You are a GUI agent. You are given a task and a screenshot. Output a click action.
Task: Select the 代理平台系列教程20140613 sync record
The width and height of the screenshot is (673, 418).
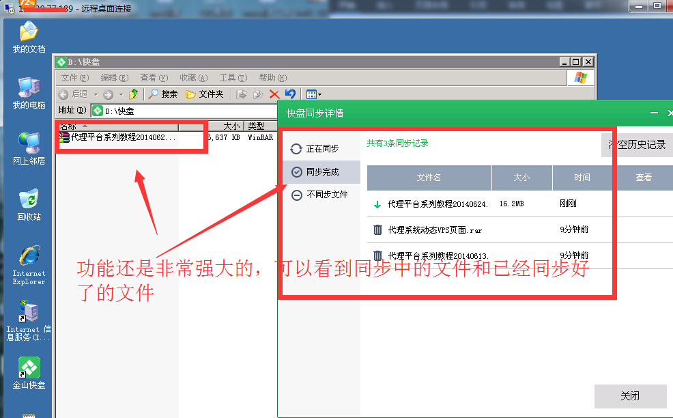pyautogui.click(x=520, y=256)
